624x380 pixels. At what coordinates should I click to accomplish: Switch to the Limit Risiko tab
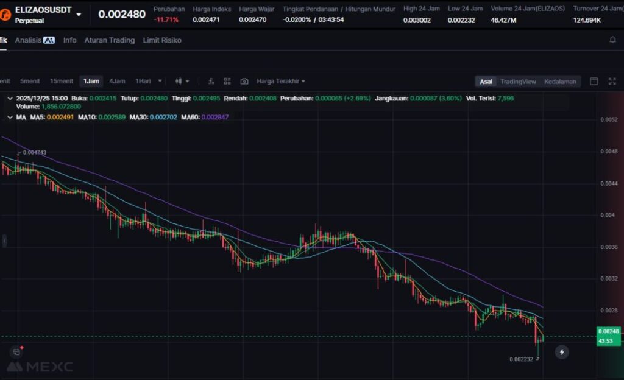(x=162, y=40)
